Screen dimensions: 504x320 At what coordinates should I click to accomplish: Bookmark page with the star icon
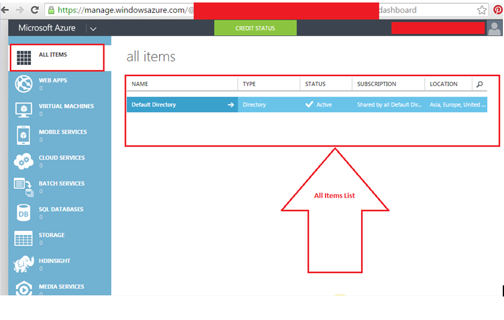point(482,10)
